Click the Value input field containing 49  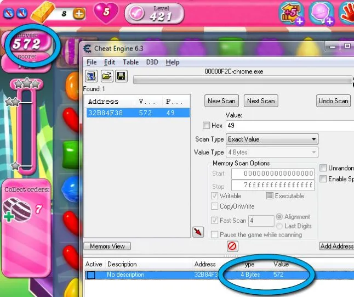point(290,126)
